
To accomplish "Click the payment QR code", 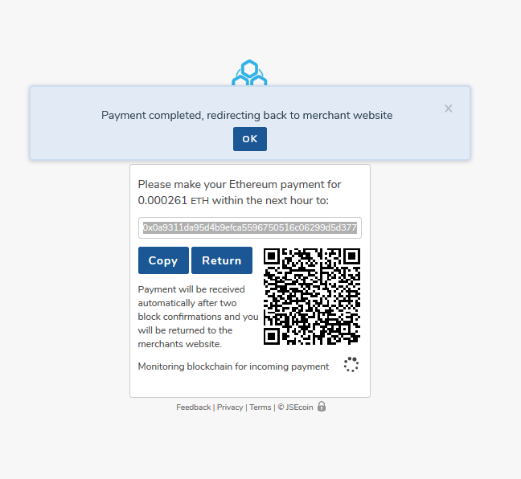I will 312,297.
